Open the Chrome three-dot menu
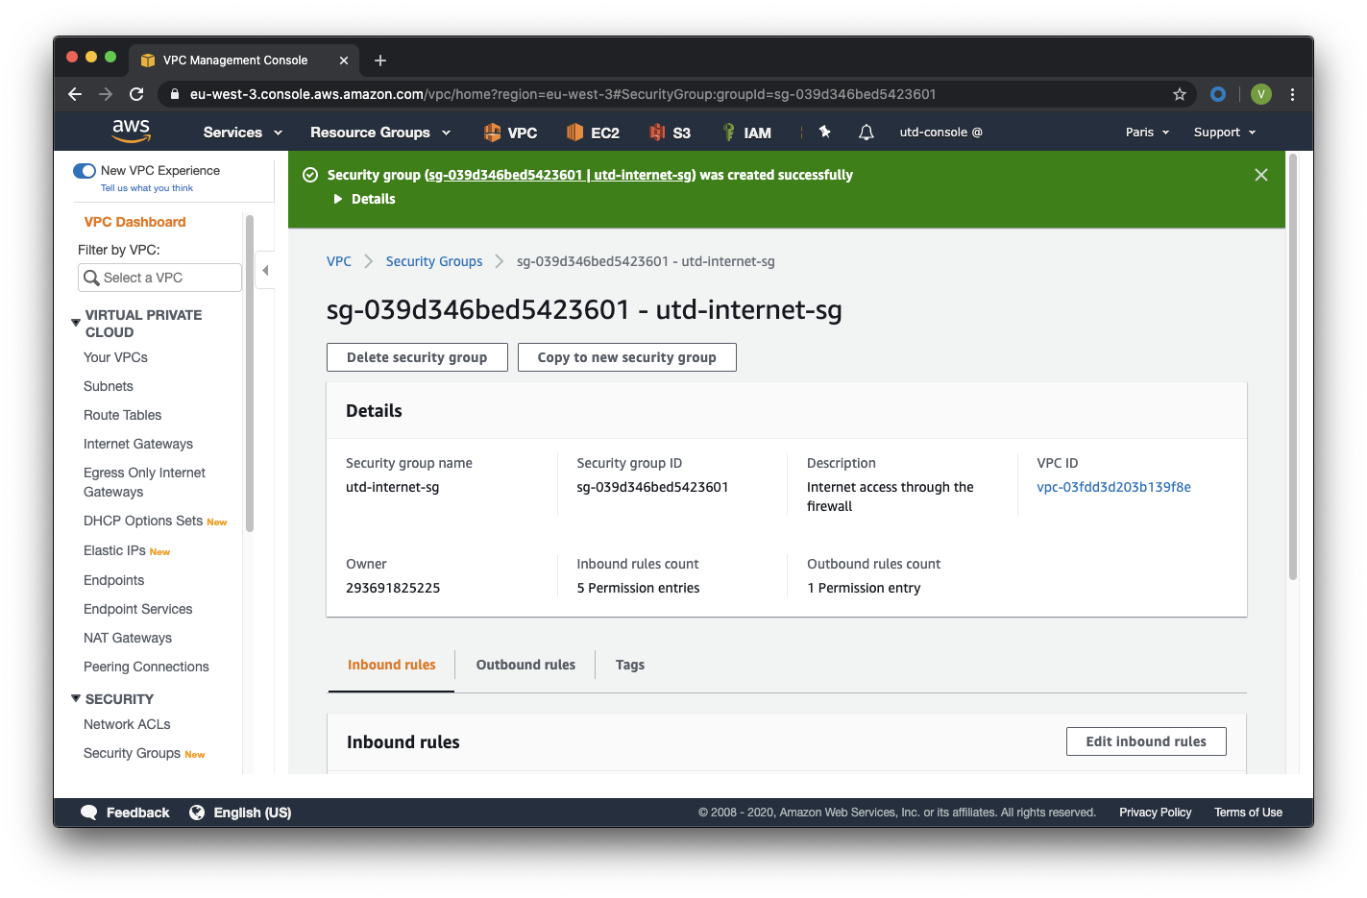 (x=1292, y=94)
